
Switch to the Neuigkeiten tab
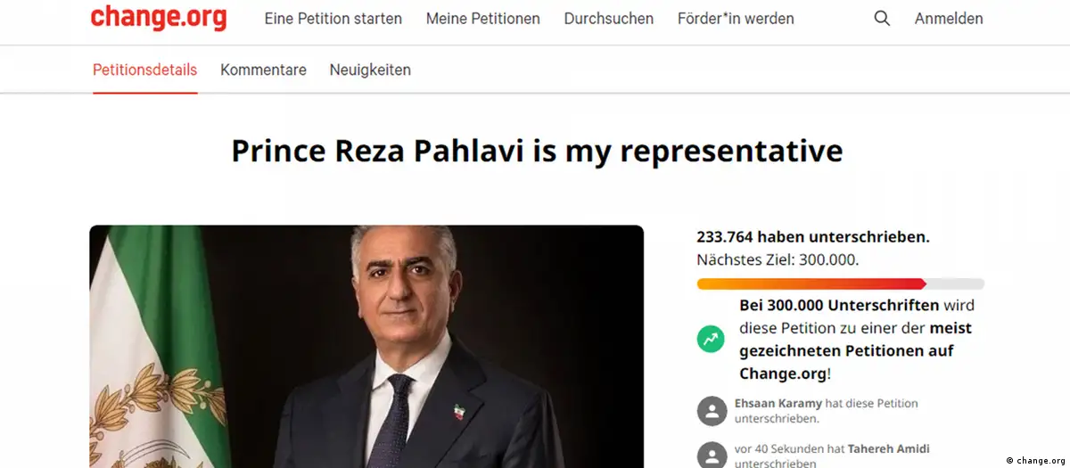click(370, 70)
